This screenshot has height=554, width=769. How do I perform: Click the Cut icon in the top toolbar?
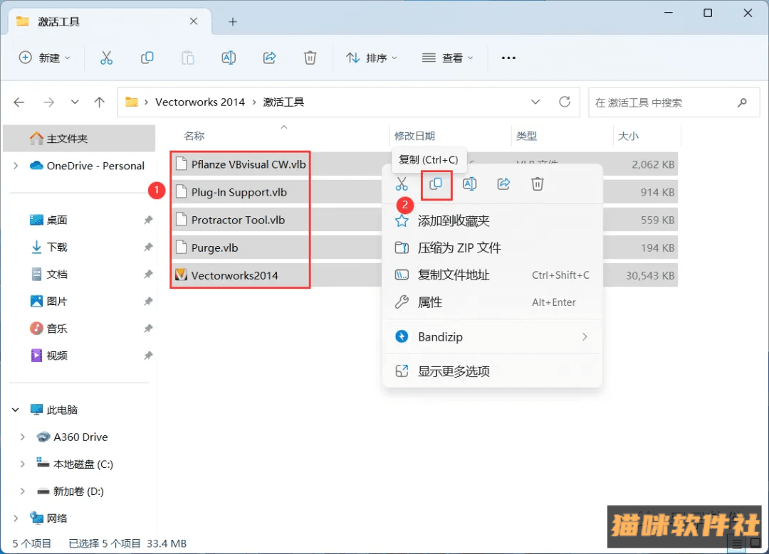(106, 58)
